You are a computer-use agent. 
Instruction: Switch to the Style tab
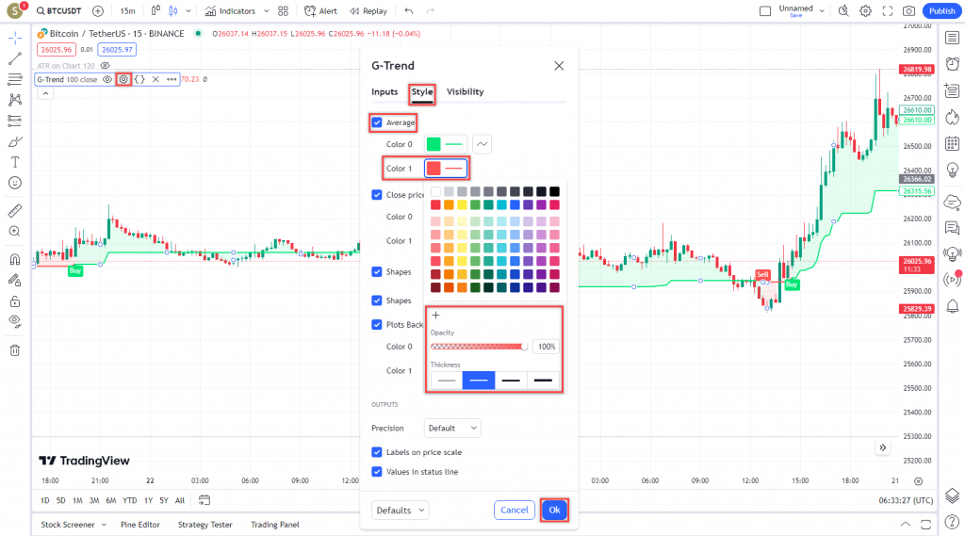[422, 91]
